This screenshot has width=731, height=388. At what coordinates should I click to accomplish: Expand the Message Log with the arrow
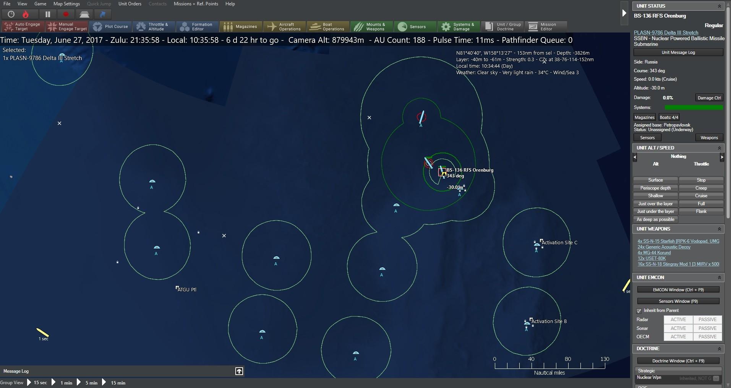click(x=239, y=371)
